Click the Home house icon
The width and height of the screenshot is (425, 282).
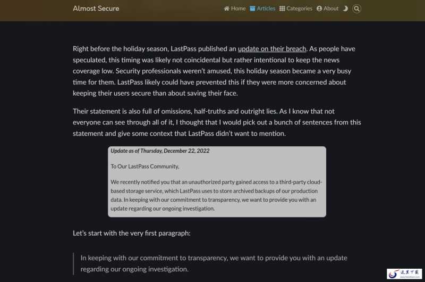point(227,9)
